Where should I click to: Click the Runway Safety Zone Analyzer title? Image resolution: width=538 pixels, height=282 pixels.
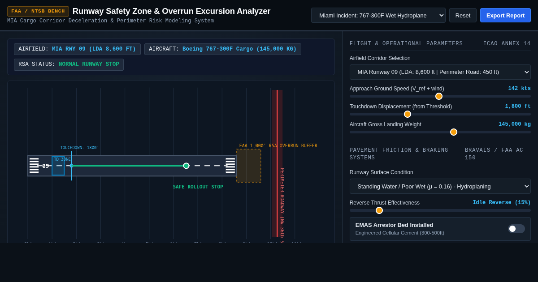point(171,11)
